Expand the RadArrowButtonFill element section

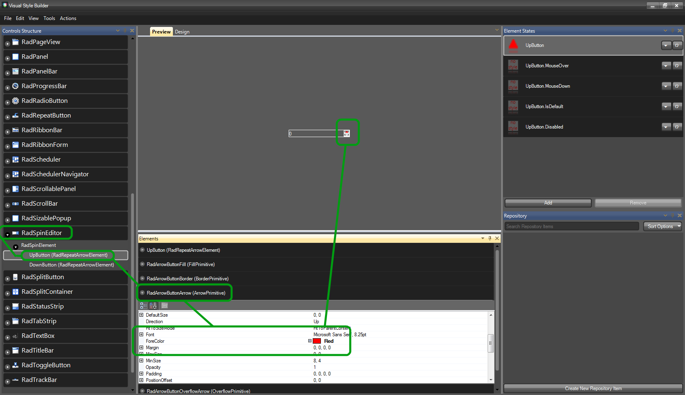[142, 264]
